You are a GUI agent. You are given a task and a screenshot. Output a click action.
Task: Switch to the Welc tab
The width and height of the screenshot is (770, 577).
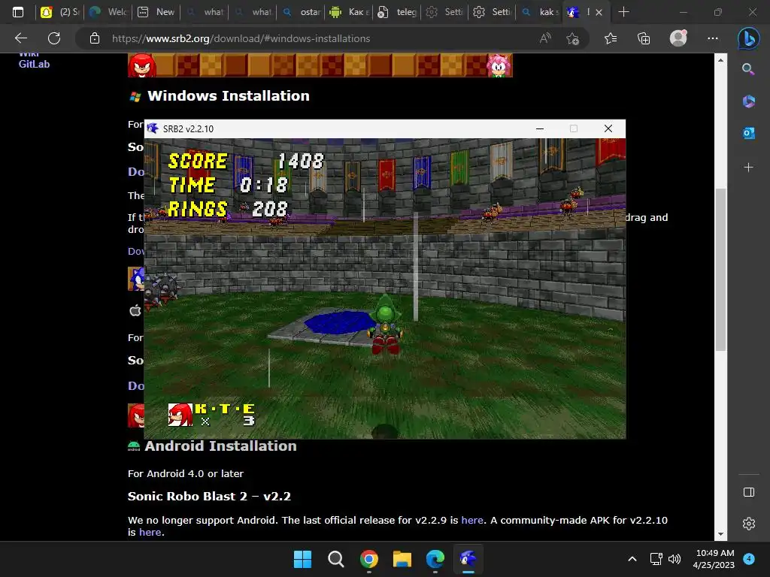click(x=108, y=12)
